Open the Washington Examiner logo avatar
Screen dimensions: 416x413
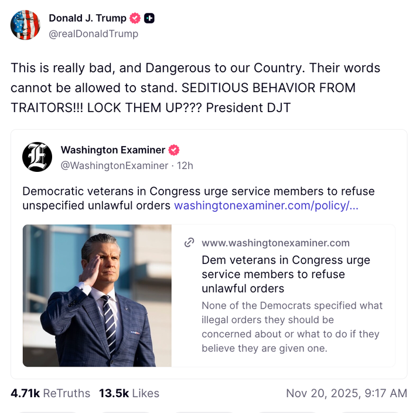pyautogui.click(x=37, y=157)
